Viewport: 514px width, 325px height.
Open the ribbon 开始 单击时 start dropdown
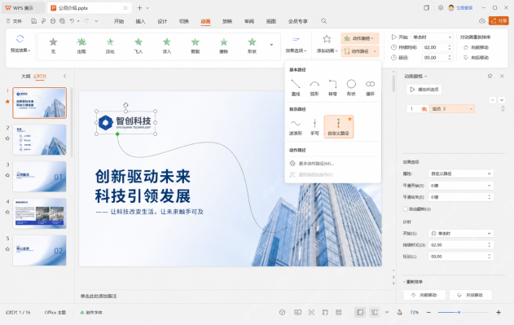432,37
